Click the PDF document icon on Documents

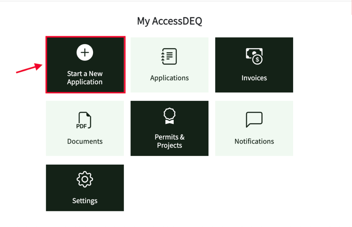pyautogui.click(x=85, y=120)
